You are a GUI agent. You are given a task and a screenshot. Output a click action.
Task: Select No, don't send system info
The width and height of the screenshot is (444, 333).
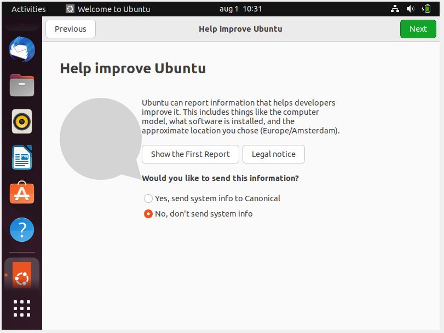coord(198,214)
